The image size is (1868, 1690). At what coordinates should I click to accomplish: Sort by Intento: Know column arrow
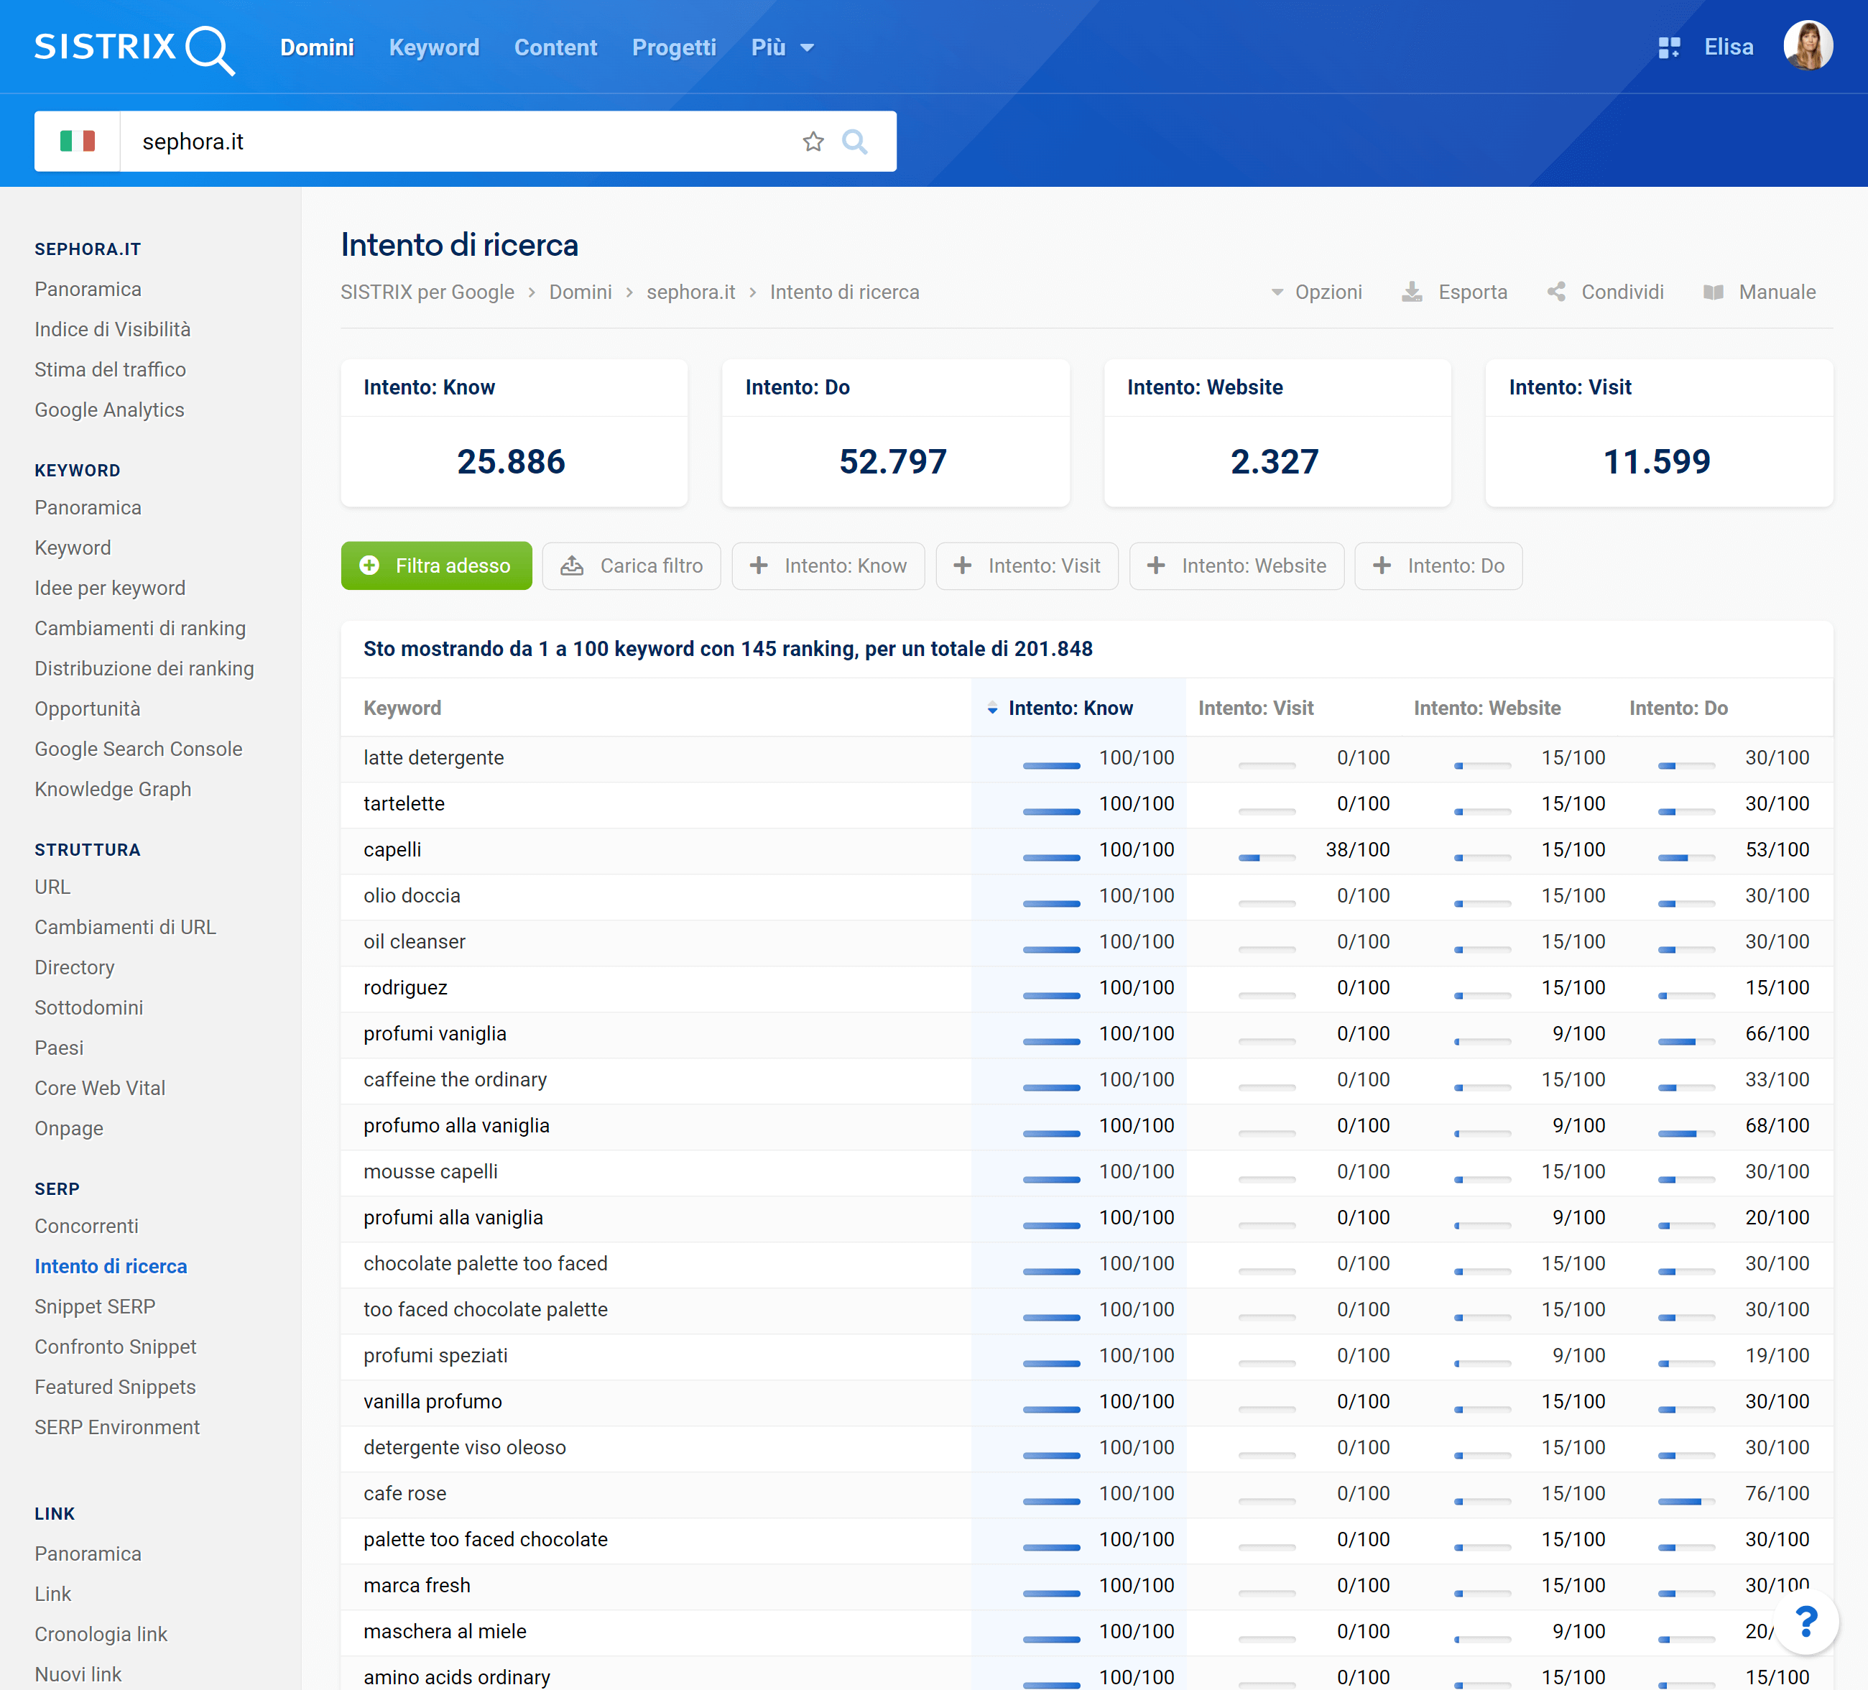click(x=992, y=708)
